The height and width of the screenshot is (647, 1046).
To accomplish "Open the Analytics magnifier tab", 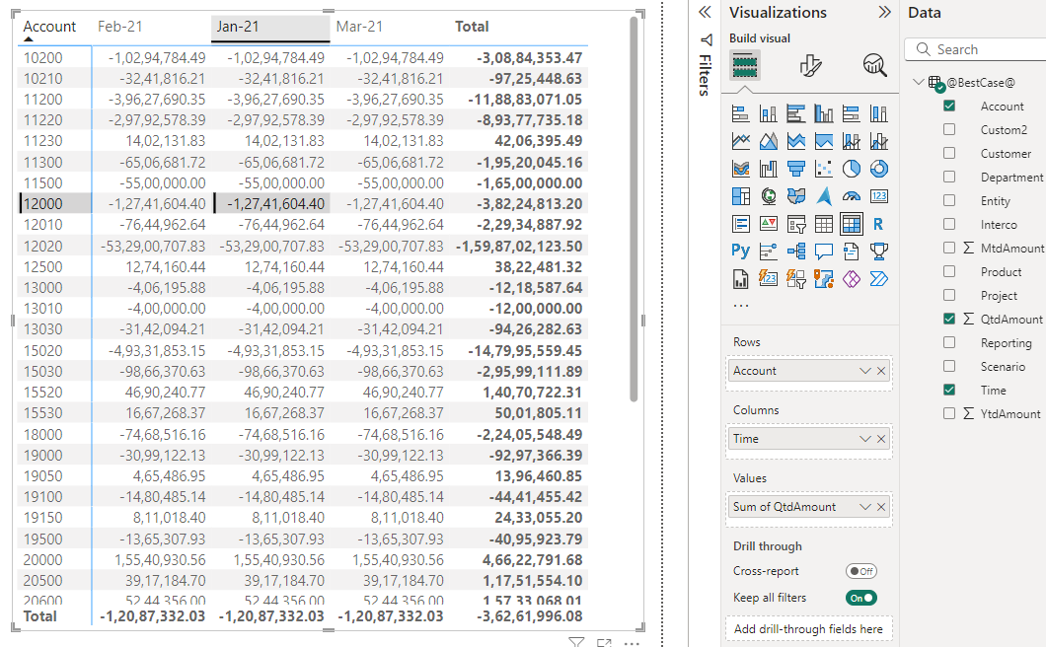I will [874, 66].
